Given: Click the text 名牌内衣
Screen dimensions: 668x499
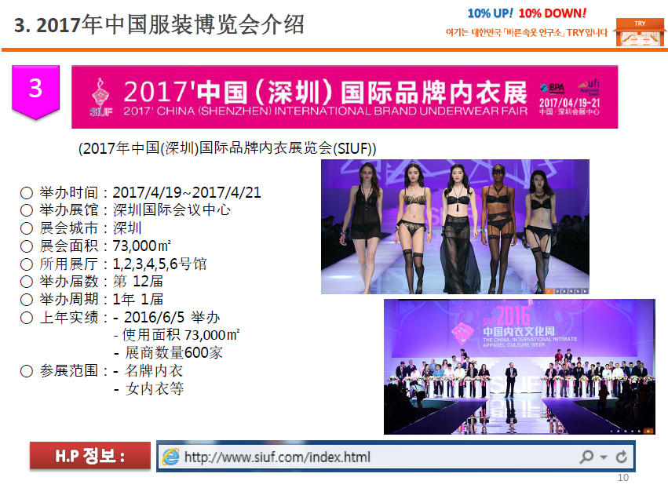Looking at the screenshot, I should [x=153, y=370].
